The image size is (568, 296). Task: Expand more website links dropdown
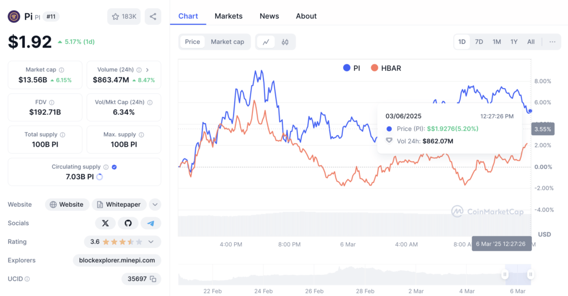click(155, 205)
